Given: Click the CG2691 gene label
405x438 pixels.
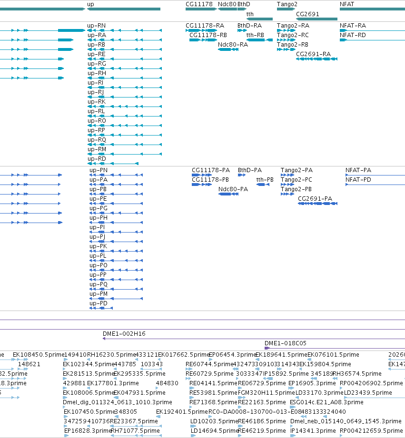Looking at the screenshot, I should tap(307, 14).
